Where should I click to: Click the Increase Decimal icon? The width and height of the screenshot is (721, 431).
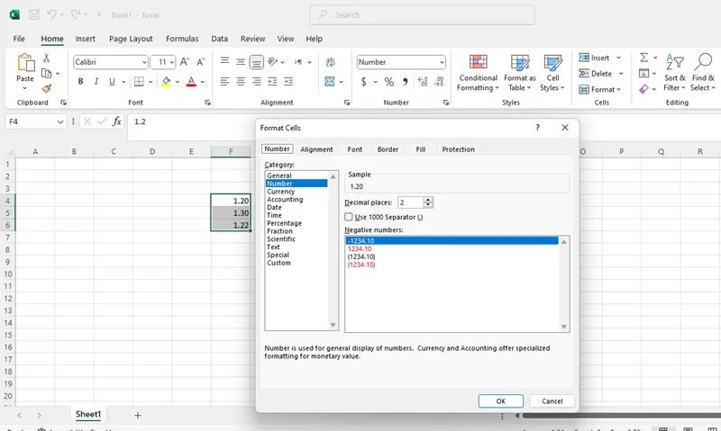point(423,82)
